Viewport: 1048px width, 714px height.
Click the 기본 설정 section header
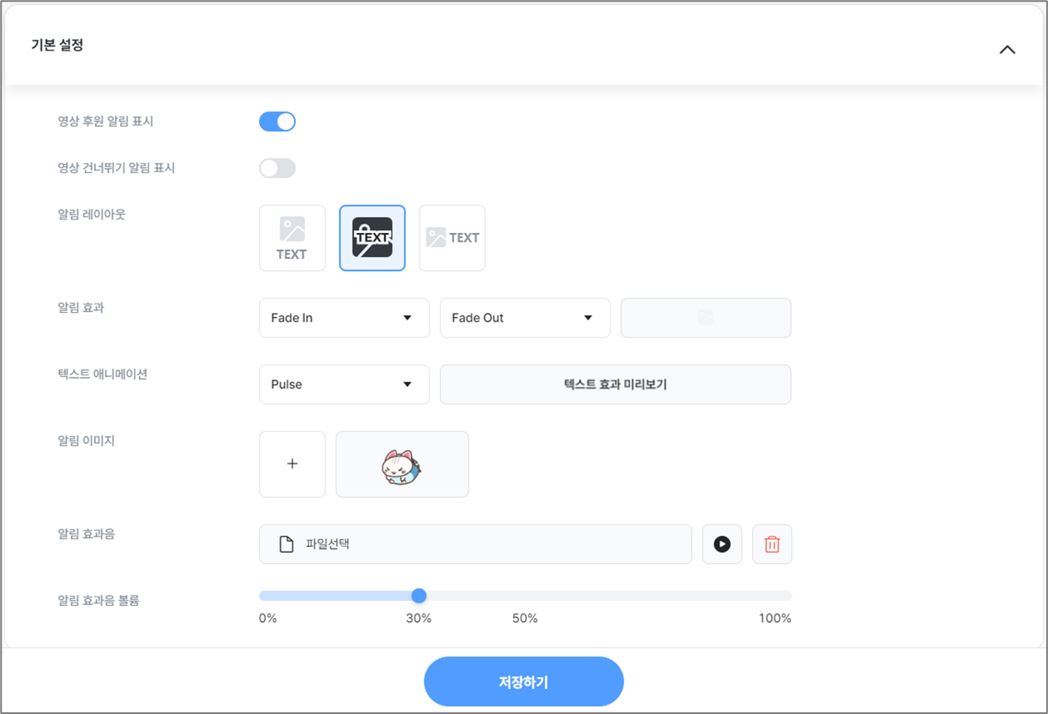pyautogui.click(x=524, y=45)
